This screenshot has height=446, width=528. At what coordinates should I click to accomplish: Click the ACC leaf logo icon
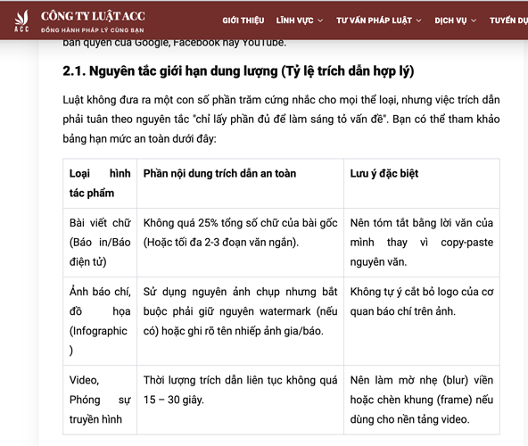[21, 21]
